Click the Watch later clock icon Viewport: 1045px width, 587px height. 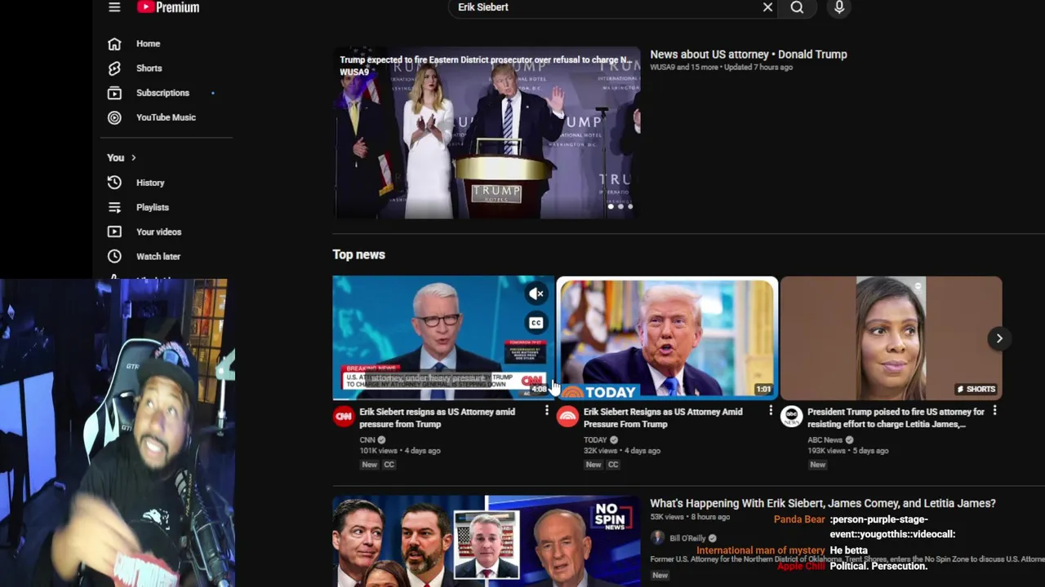(x=114, y=256)
